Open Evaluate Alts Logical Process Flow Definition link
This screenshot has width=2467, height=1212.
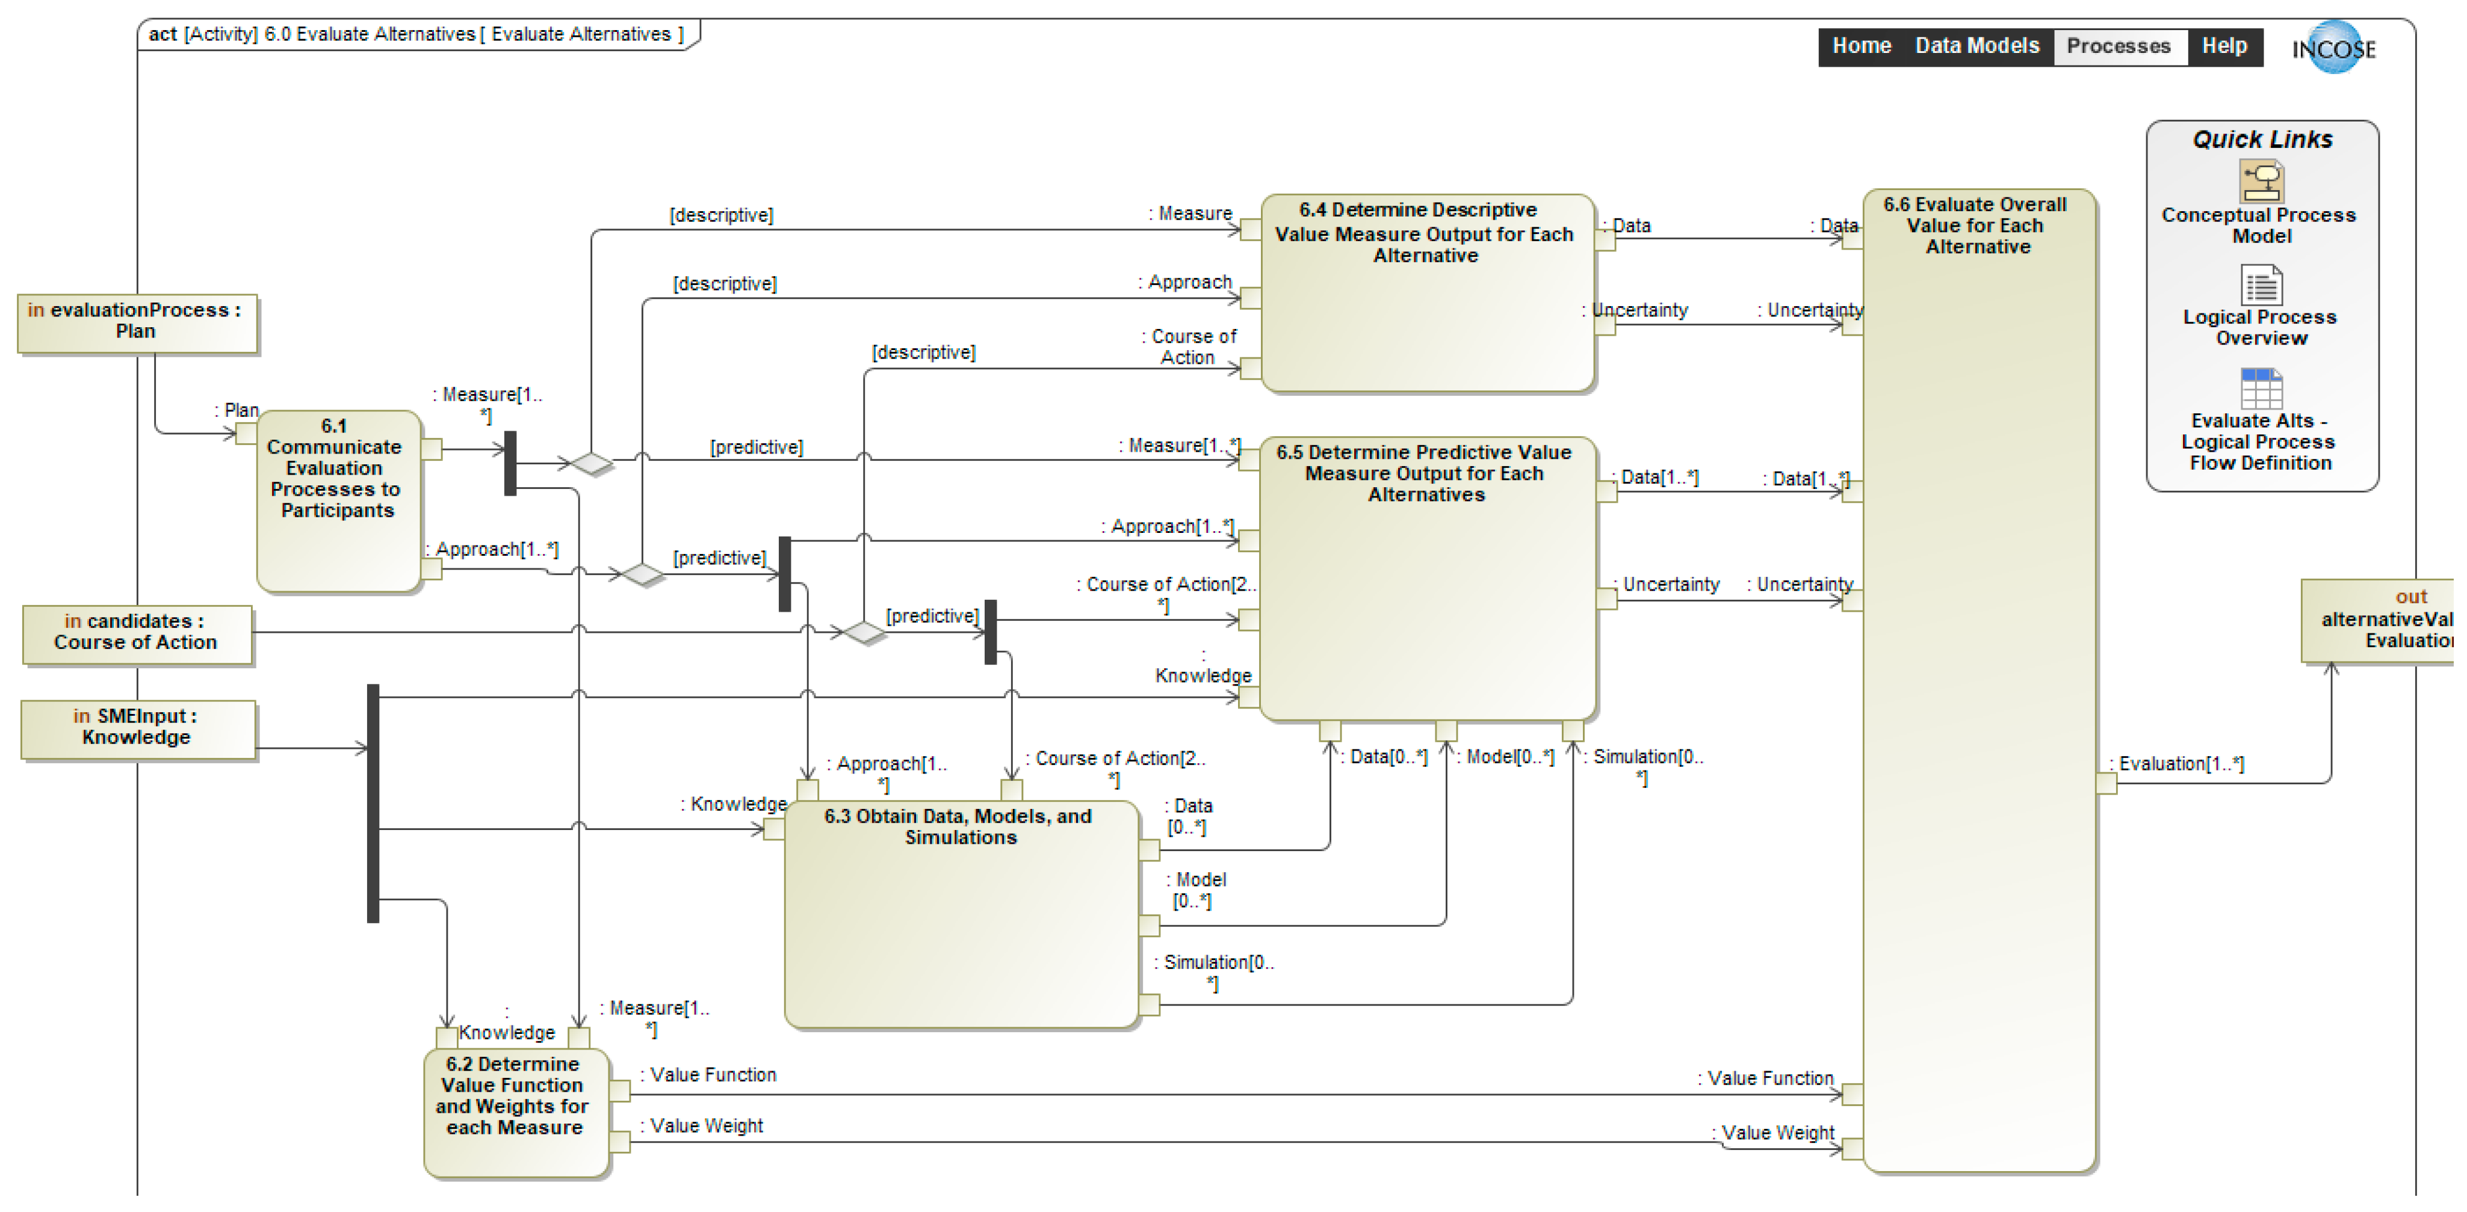point(2259,442)
